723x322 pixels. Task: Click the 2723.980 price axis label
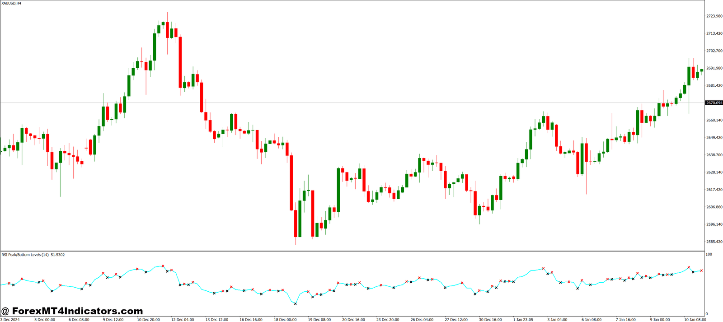[x=714, y=16]
